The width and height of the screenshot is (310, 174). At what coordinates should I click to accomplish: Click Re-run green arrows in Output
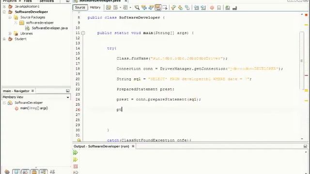76,153
